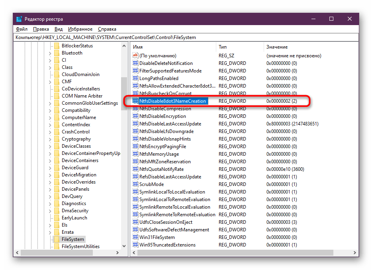Click the icon beside NtfsDisableEncryption value
372x270 pixels.
click(135, 116)
